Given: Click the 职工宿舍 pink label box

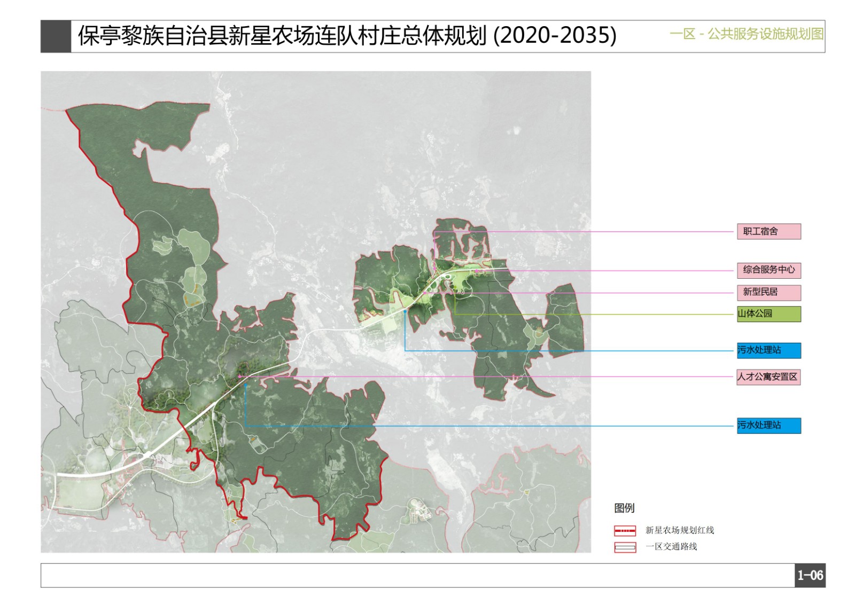Looking at the screenshot, I should coord(768,231).
